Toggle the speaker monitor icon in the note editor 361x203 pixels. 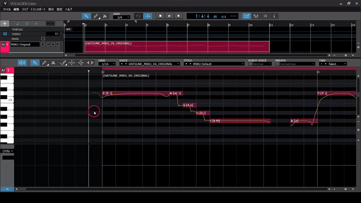[22, 63]
